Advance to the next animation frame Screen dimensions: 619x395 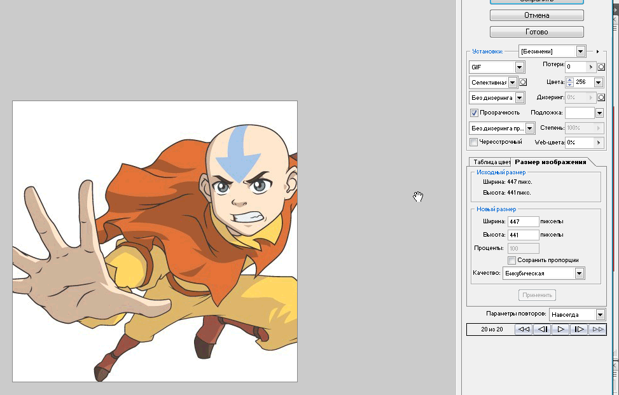coord(579,329)
